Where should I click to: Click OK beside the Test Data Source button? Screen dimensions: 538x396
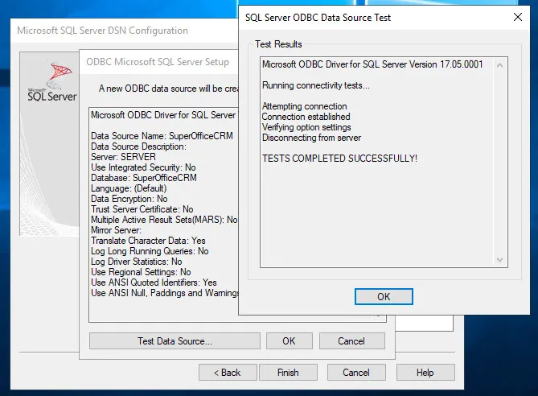point(289,341)
